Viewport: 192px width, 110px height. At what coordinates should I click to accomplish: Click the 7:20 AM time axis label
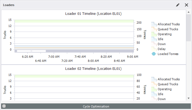tap(67, 61)
